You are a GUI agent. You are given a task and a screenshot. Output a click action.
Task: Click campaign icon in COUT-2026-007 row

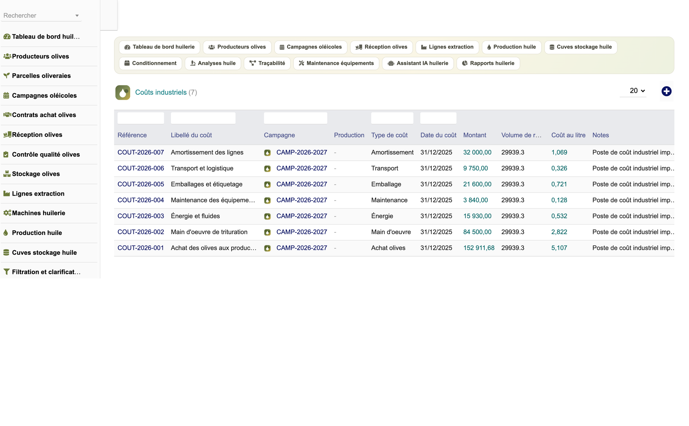click(x=267, y=153)
